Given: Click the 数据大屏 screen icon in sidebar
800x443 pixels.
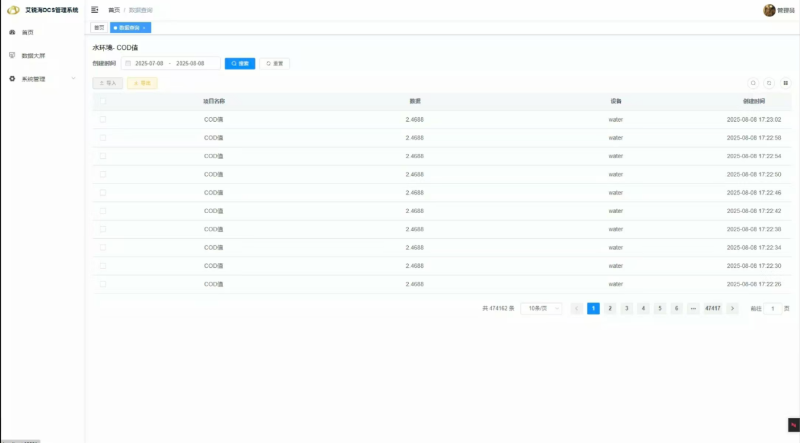Looking at the screenshot, I should [12, 55].
